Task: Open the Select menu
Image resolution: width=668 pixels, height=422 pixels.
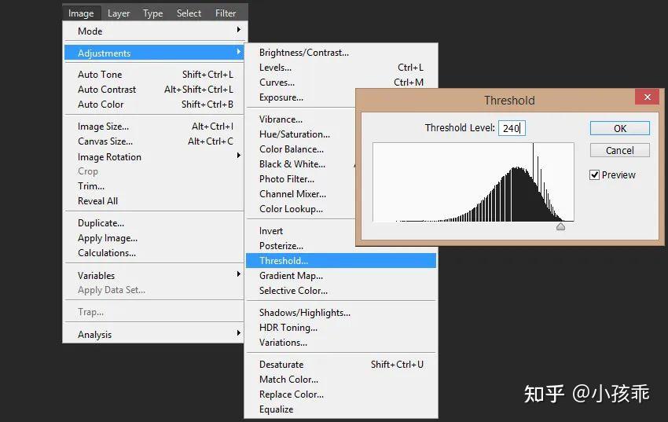Action: [189, 13]
